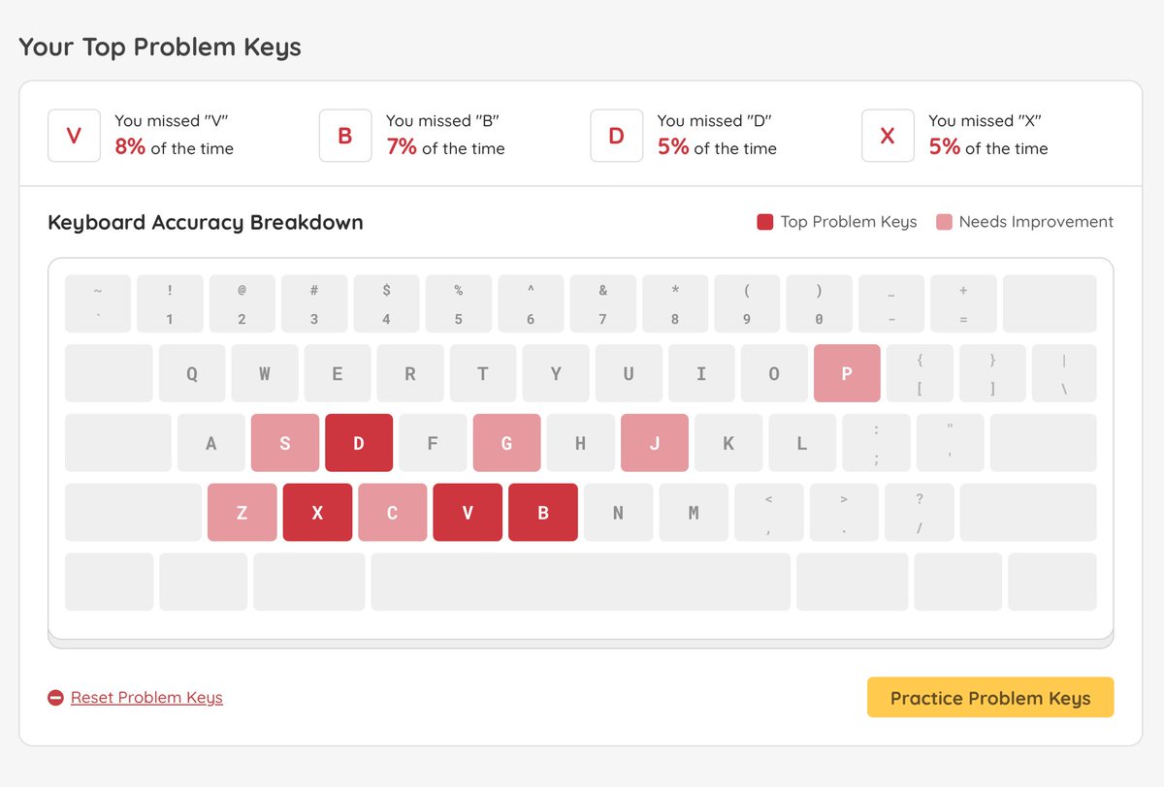
Task: Select the B key tile in top problems
Action: coord(345,136)
